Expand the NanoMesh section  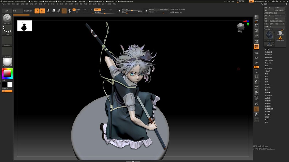268,57
